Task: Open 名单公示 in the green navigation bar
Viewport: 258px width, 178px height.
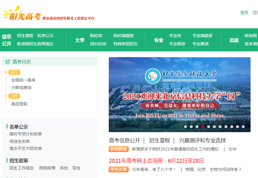Action: [x=45, y=36]
